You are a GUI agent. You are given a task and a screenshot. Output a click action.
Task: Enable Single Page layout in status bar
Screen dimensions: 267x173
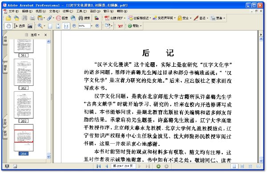235,166
